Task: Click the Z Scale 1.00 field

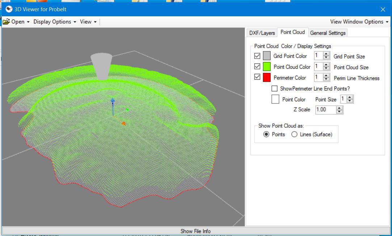Action: point(326,110)
